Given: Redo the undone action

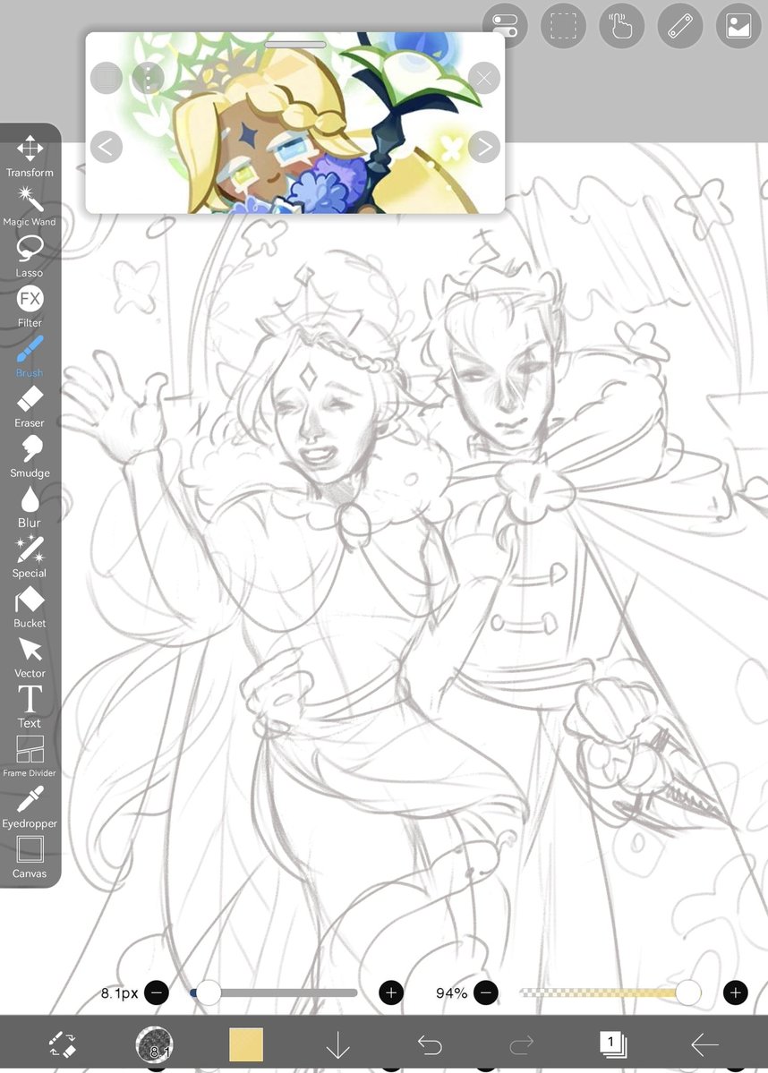Looking at the screenshot, I should click(x=522, y=1045).
